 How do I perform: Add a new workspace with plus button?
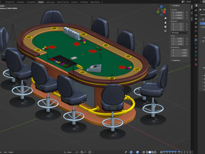[102, 2]
